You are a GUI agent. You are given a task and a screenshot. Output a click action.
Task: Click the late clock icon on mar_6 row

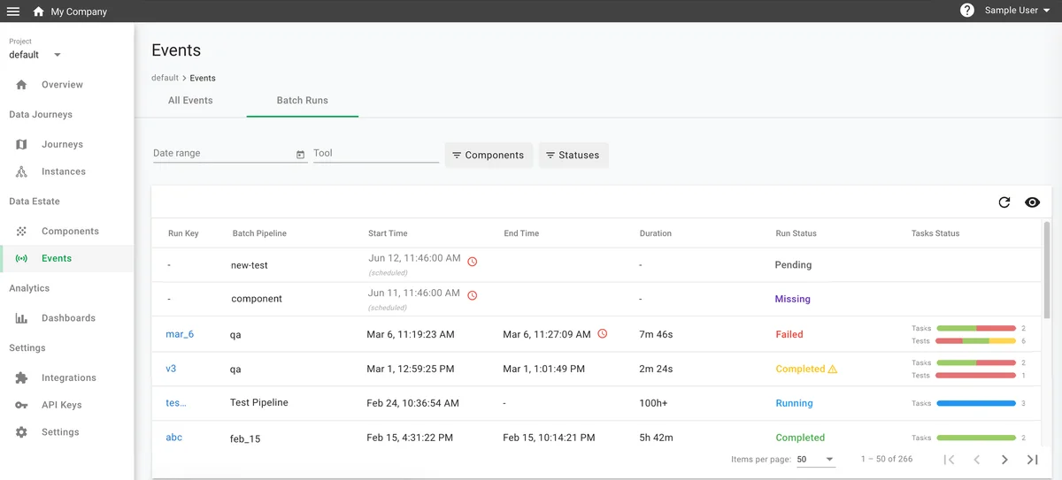click(603, 334)
